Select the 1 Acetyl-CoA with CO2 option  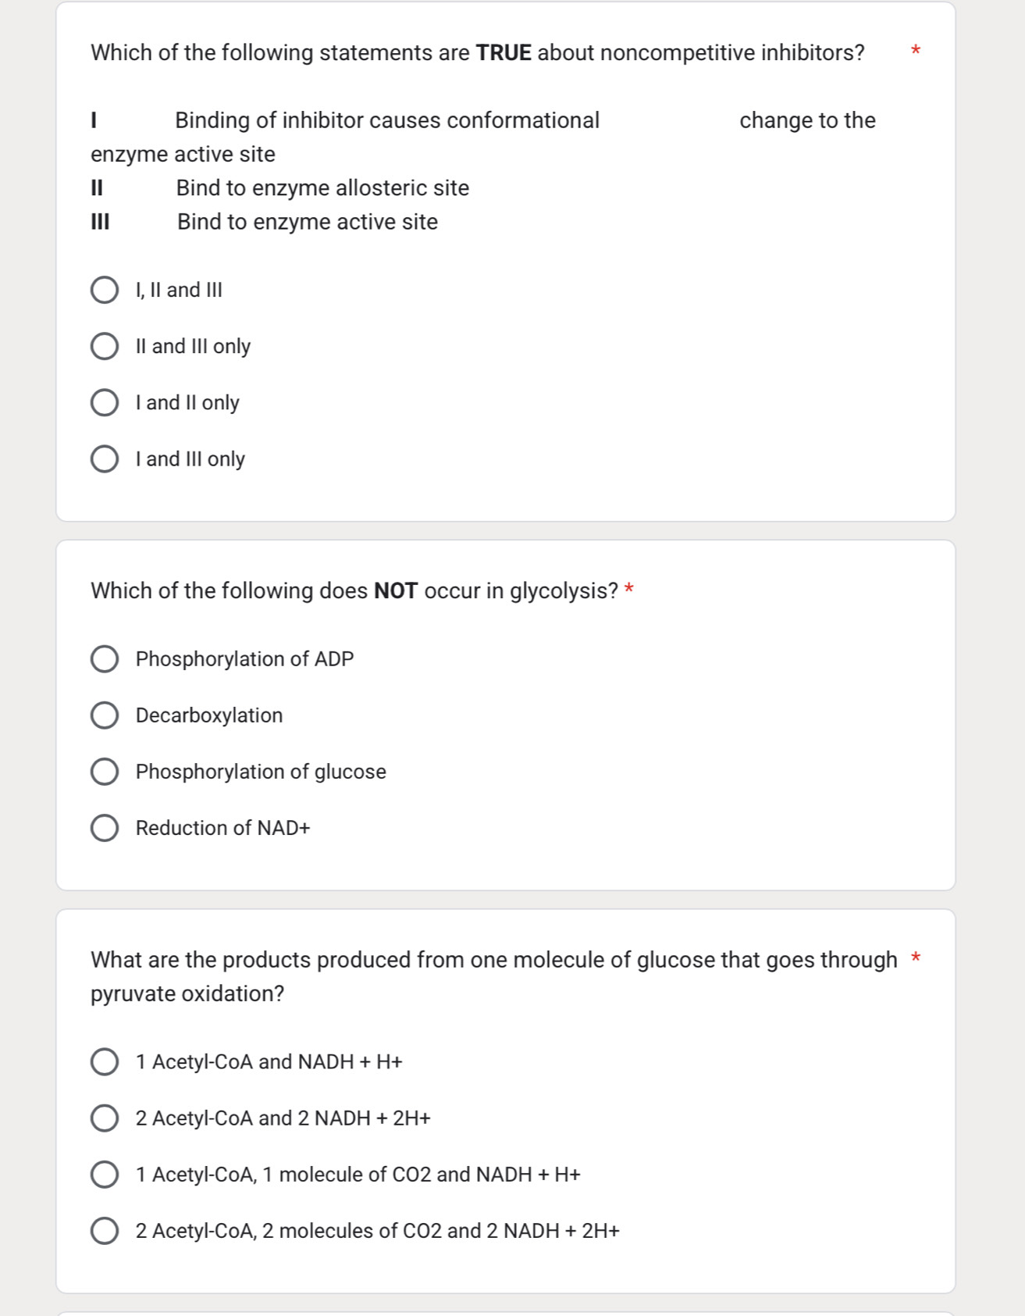tap(105, 1173)
